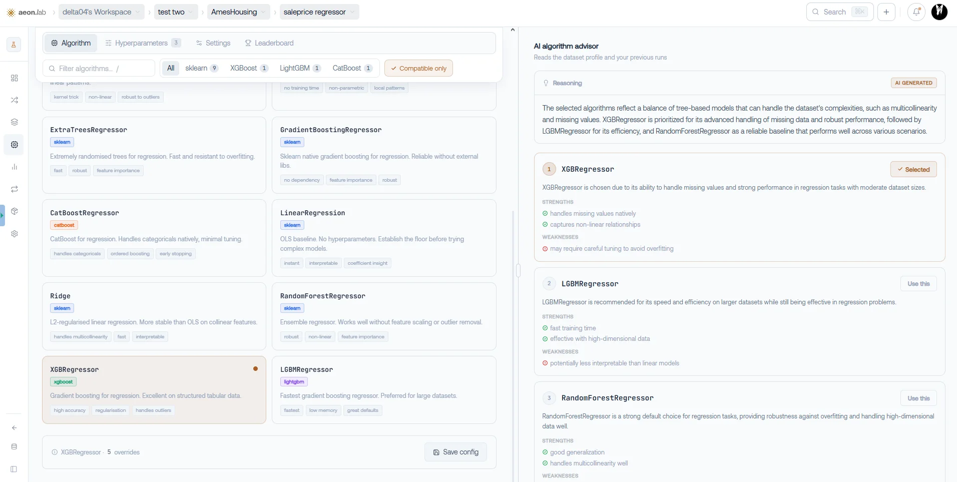Filter algorithms by LightGBM
Viewport: 957px width, 482px height.
pyautogui.click(x=300, y=68)
